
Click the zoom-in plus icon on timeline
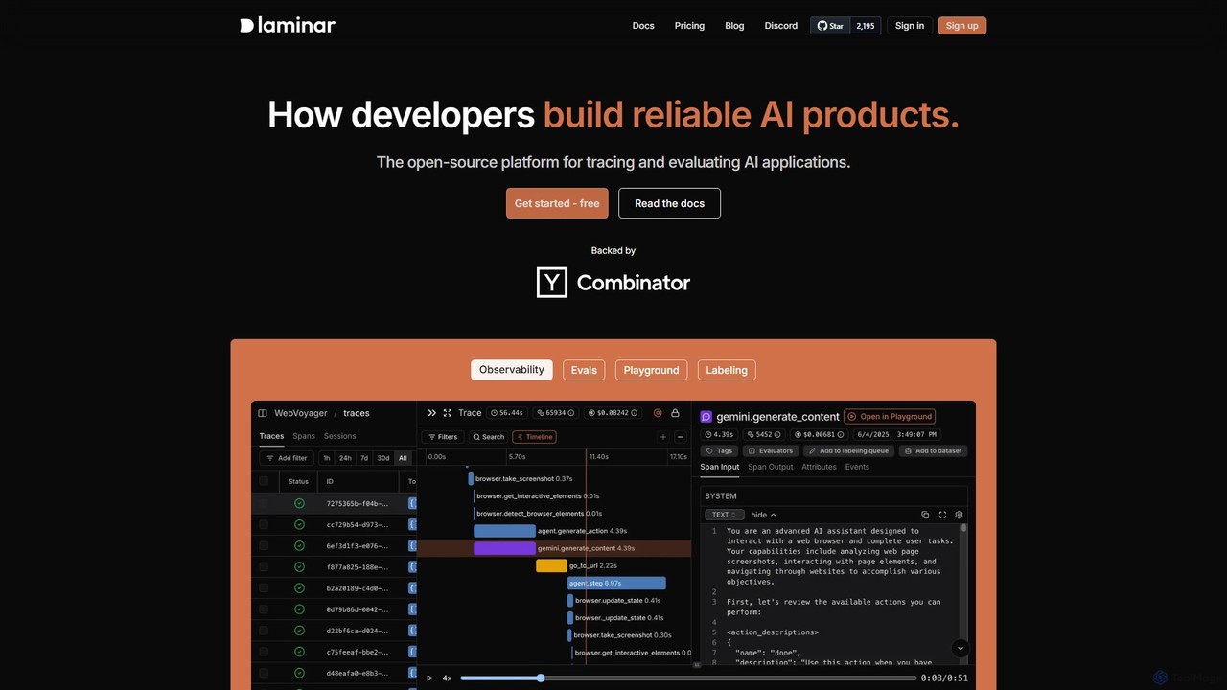pyautogui.click(x=662, y=437)
